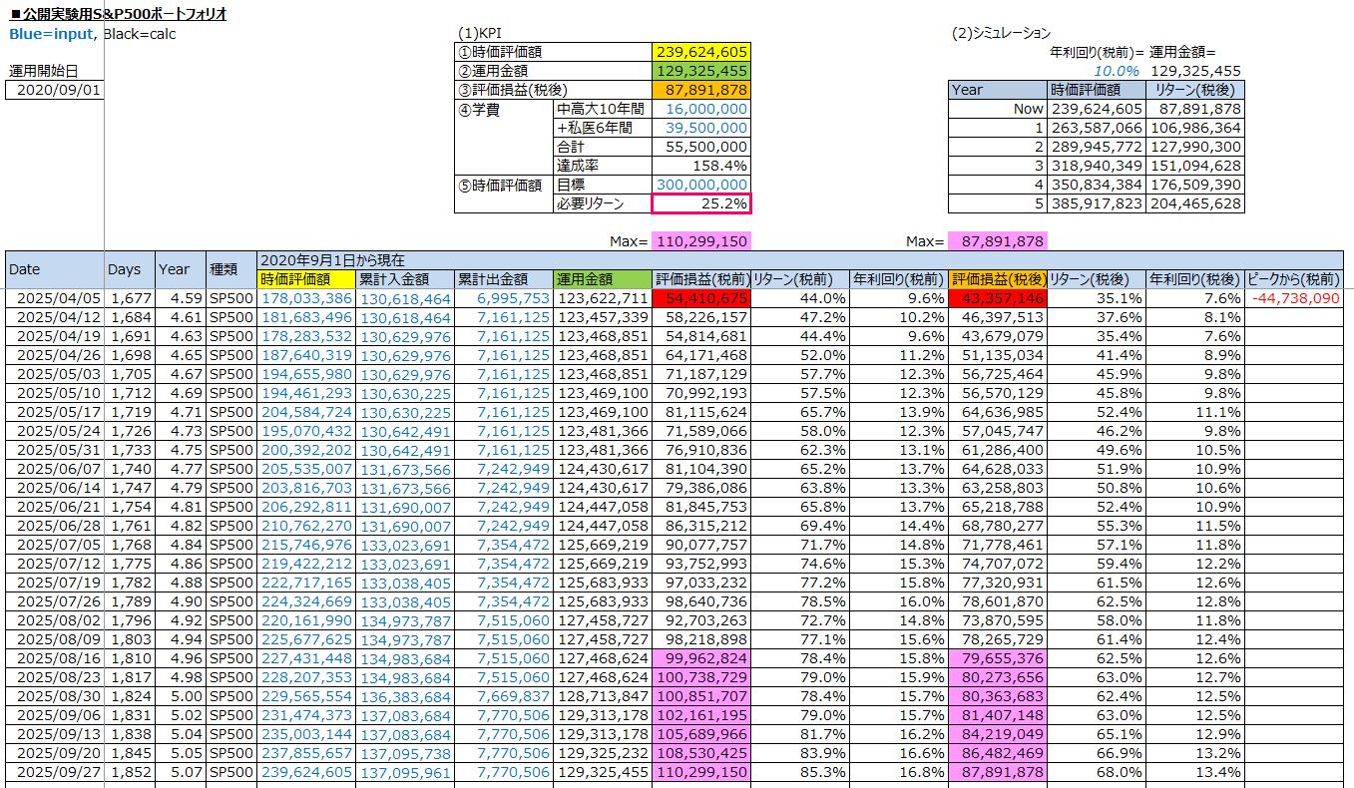Select the red cell 43,357,146
This screenshot has height=788, width=1354.
pyautogui.click(x=997, y=298)
